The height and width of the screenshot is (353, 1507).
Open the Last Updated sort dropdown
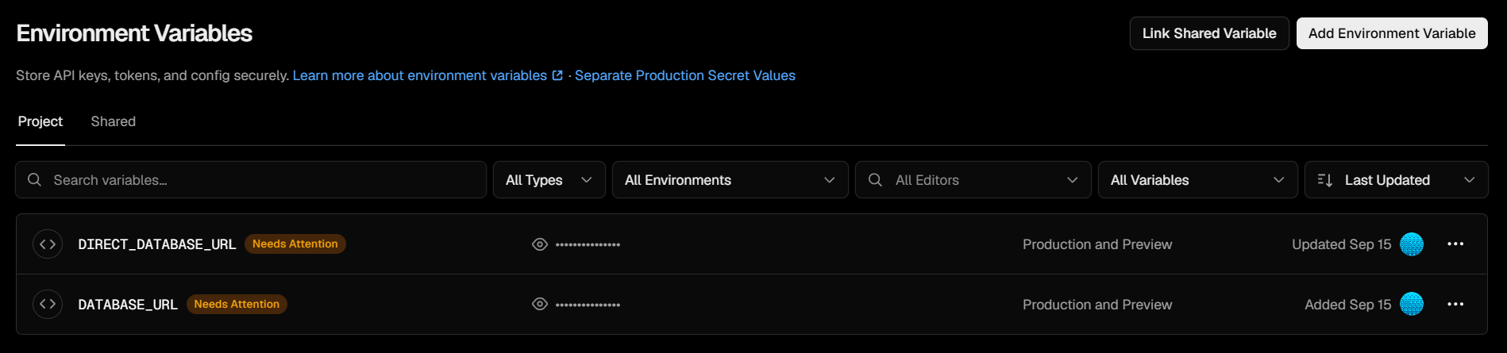(x=1396, y=180)
